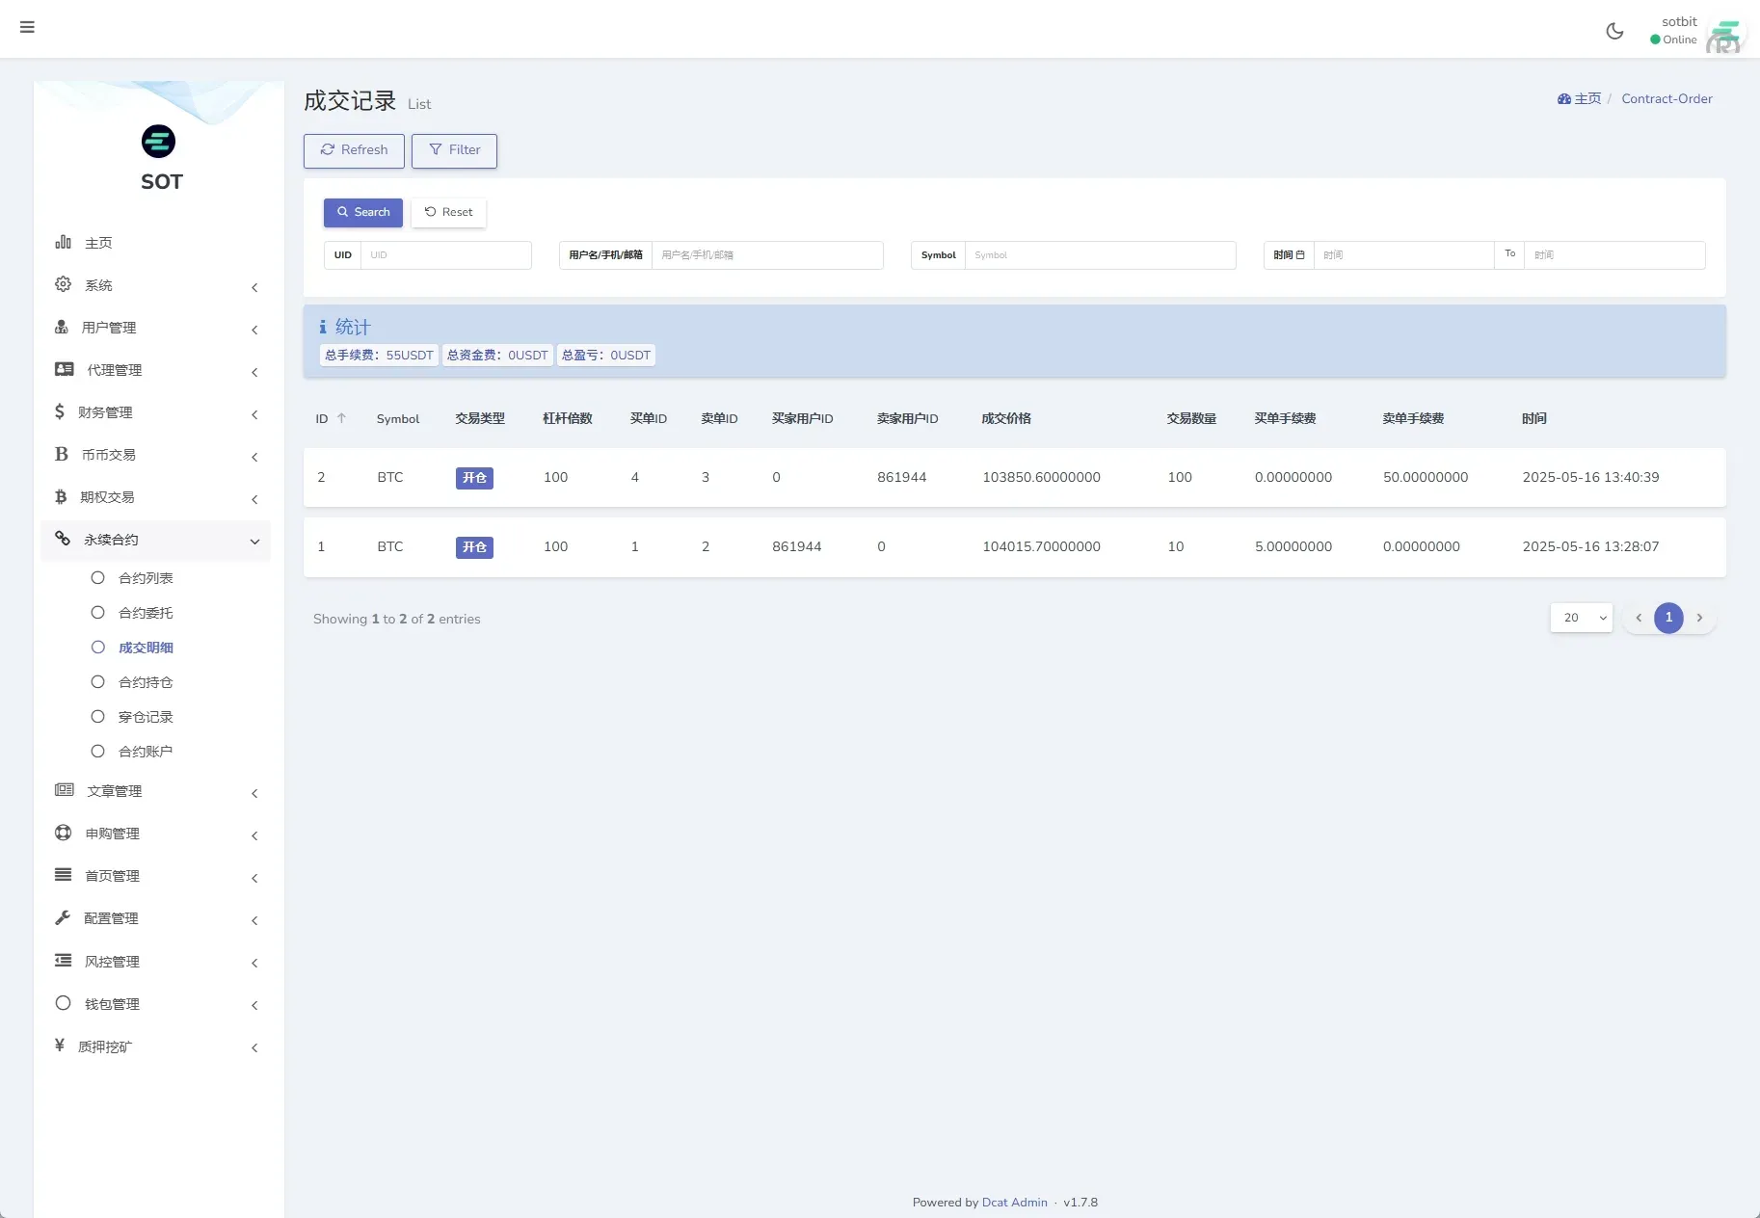The width and height of the screenshot is (1760, 1218).
Task: Click the 财务管理 dollar icon
Action: click(x=63, y=411)
